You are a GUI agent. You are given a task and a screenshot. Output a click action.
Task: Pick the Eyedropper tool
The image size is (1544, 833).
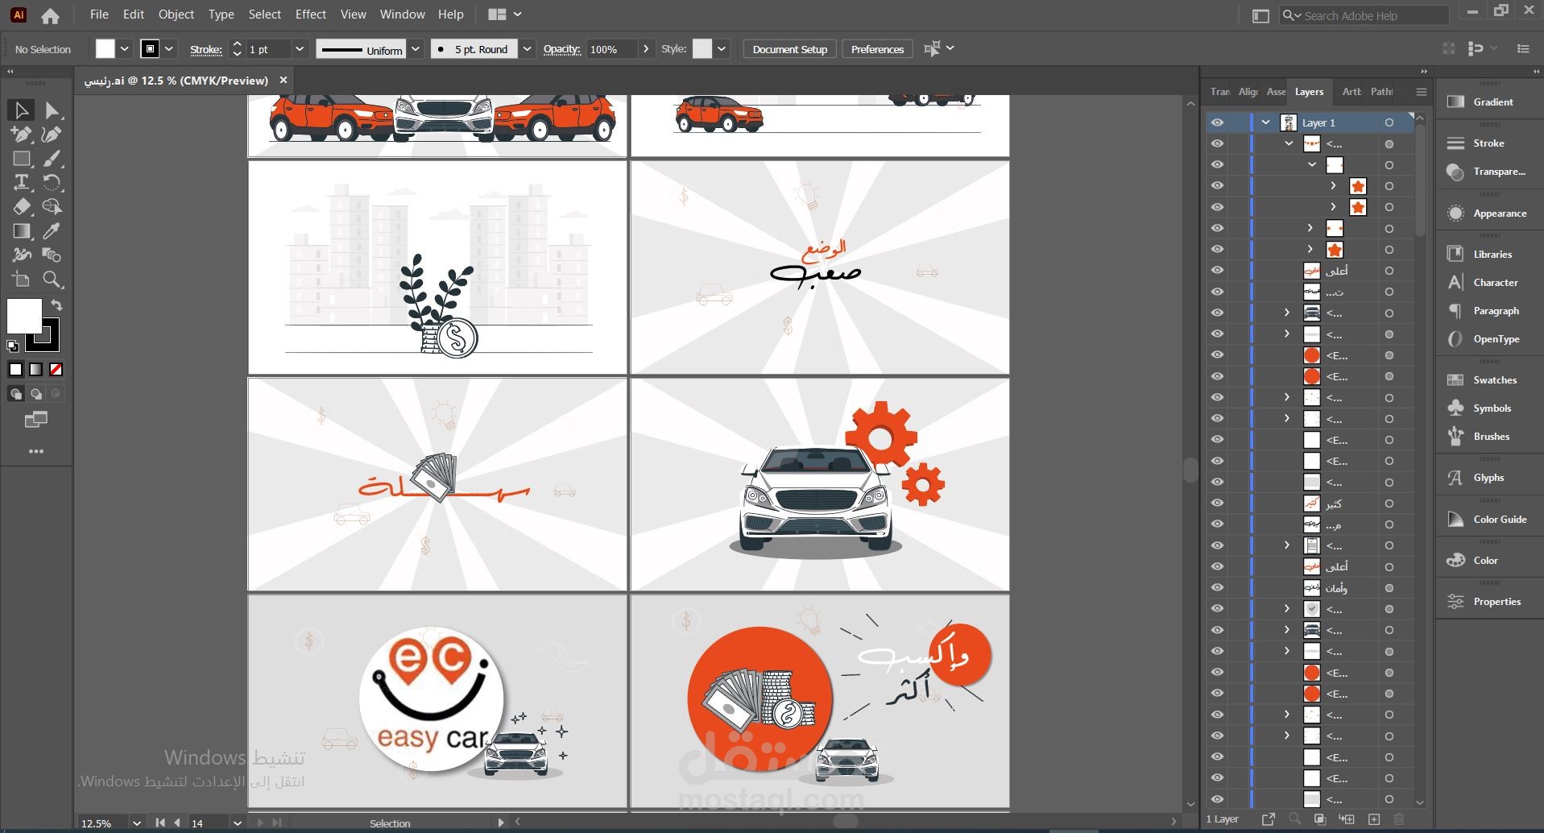click(x=52, y=231)
